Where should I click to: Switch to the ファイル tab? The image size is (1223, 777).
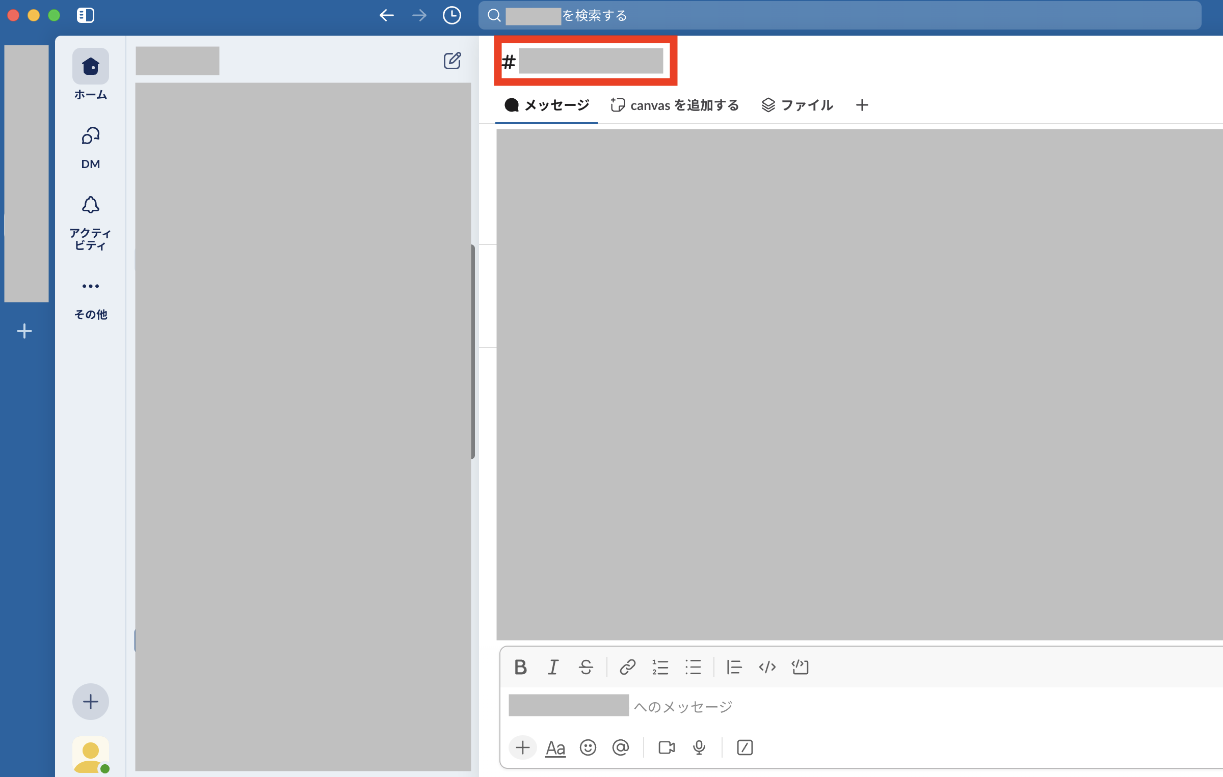pos(797,105)
